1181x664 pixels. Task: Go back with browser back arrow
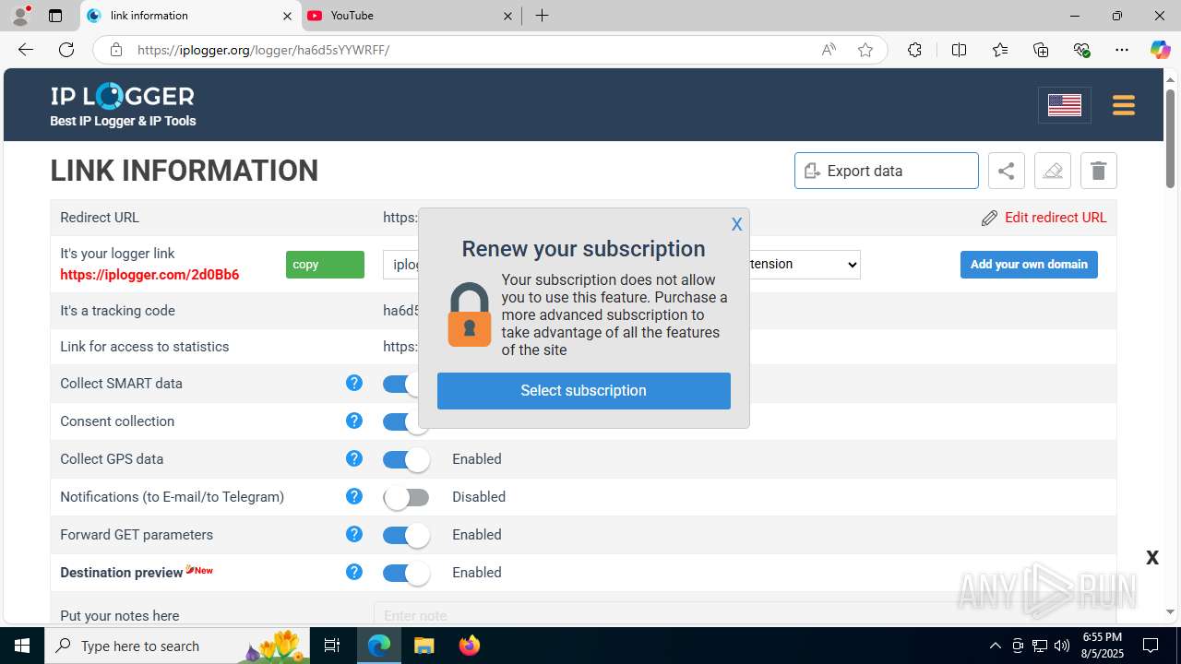[x=26, y=50]
